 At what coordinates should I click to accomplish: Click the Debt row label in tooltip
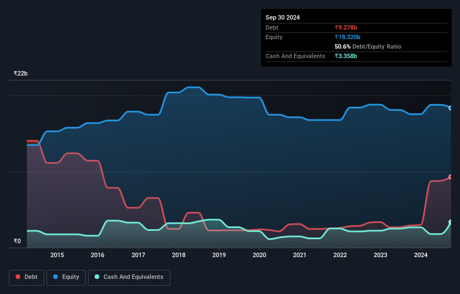click(272, 27)
